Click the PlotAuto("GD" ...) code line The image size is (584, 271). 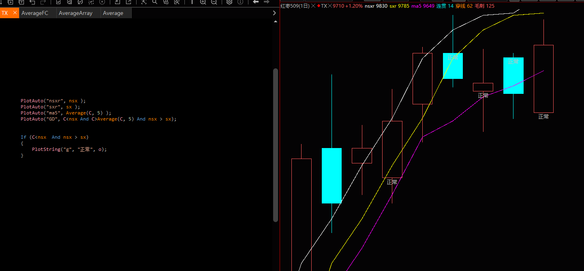(x=99, y=119)
